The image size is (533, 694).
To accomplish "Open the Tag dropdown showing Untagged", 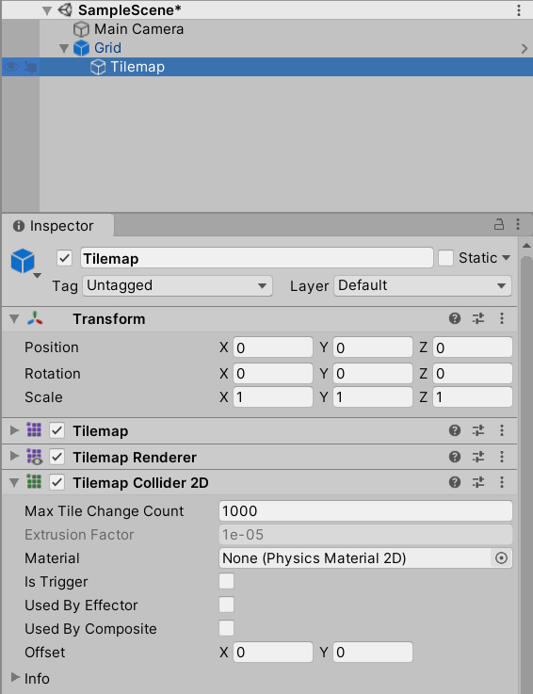I will tap(177, 285).
